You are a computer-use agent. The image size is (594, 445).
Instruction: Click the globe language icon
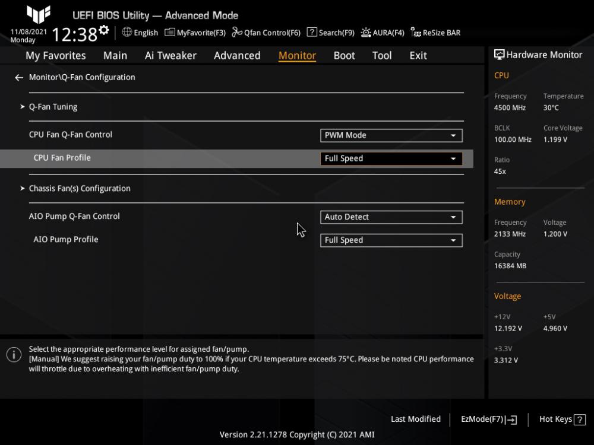coord(127,32)
